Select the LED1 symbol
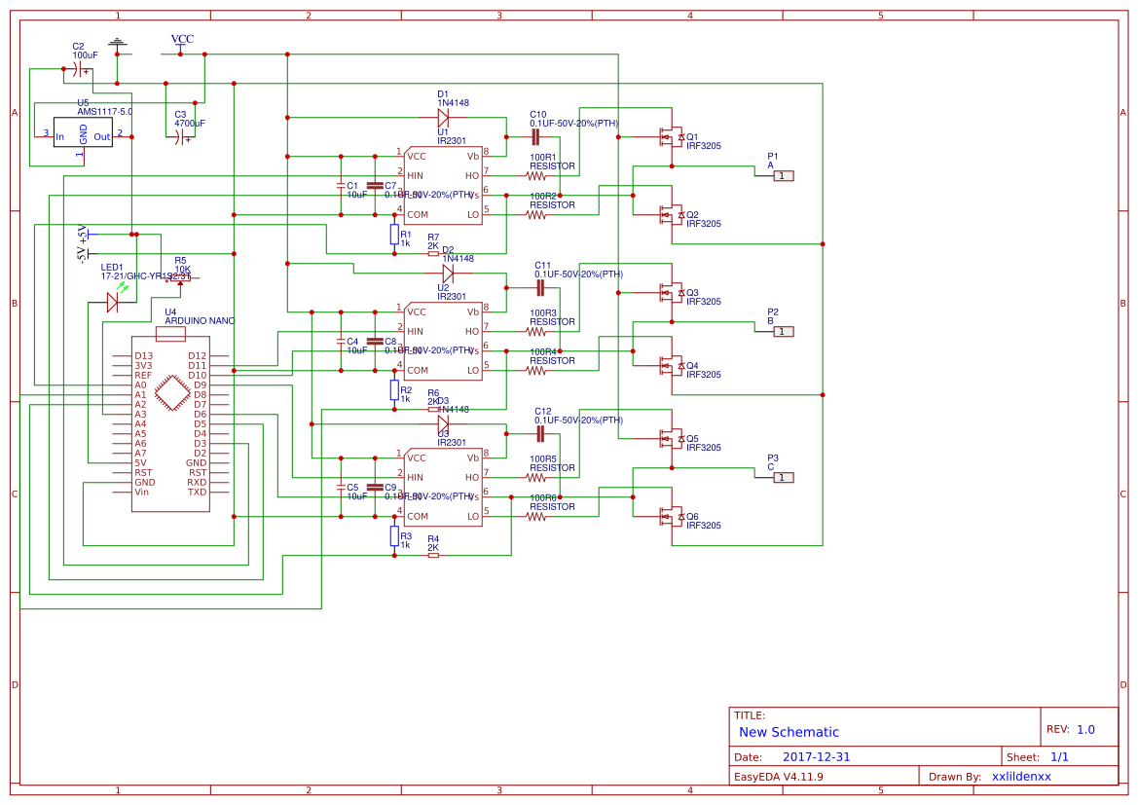This screenshot has height=805, width=1138. (x=111, y=300)
